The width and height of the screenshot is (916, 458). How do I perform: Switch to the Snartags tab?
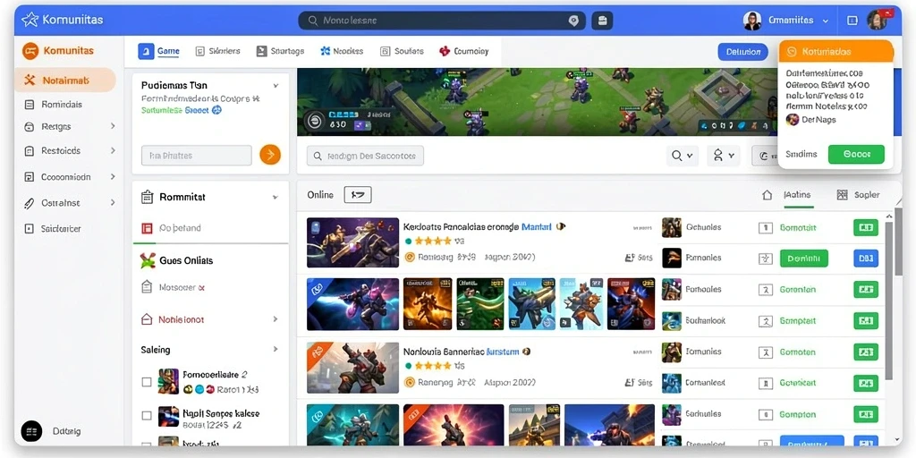280,51
